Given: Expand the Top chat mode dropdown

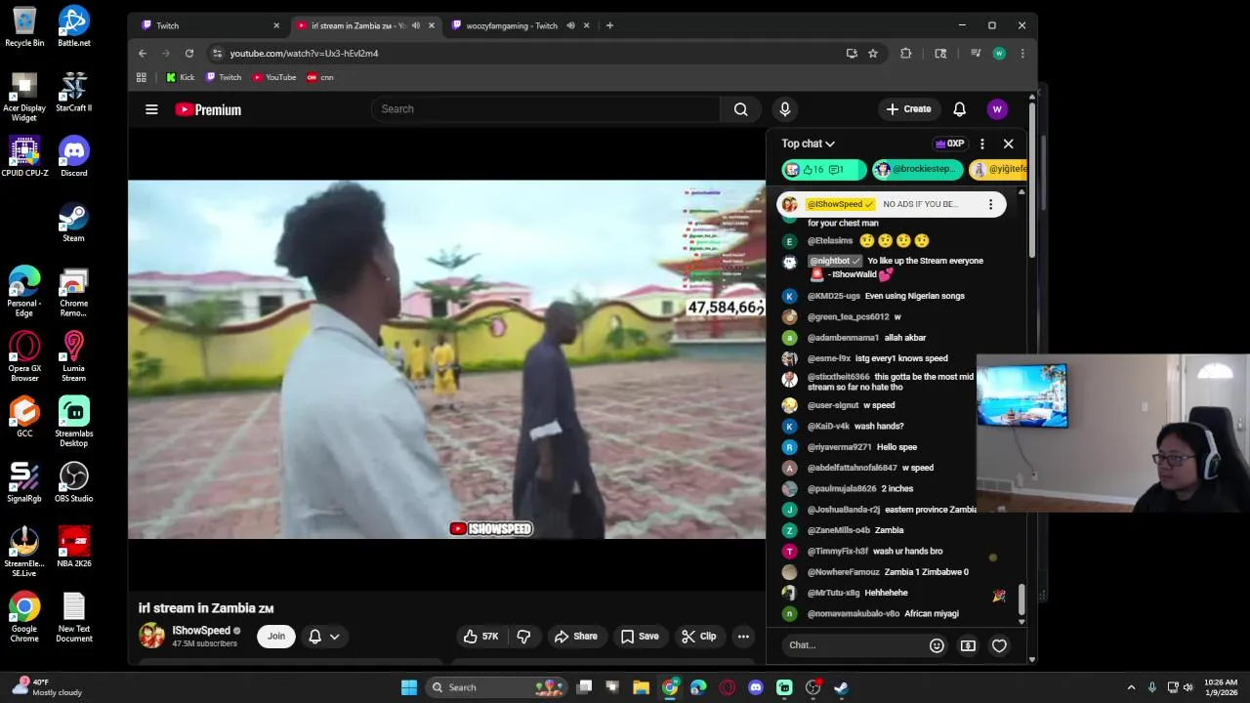Looking at the screenshot, I should [809, 144].
